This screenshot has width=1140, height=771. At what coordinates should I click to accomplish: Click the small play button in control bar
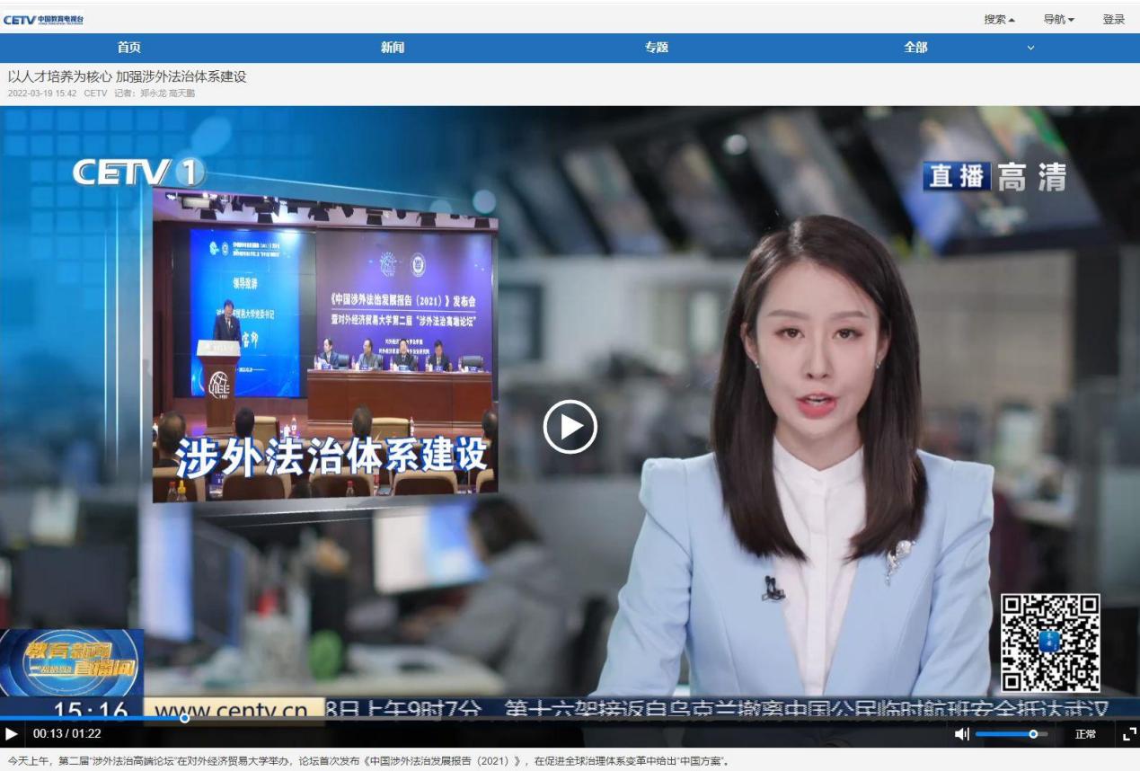tap(12, 734)
